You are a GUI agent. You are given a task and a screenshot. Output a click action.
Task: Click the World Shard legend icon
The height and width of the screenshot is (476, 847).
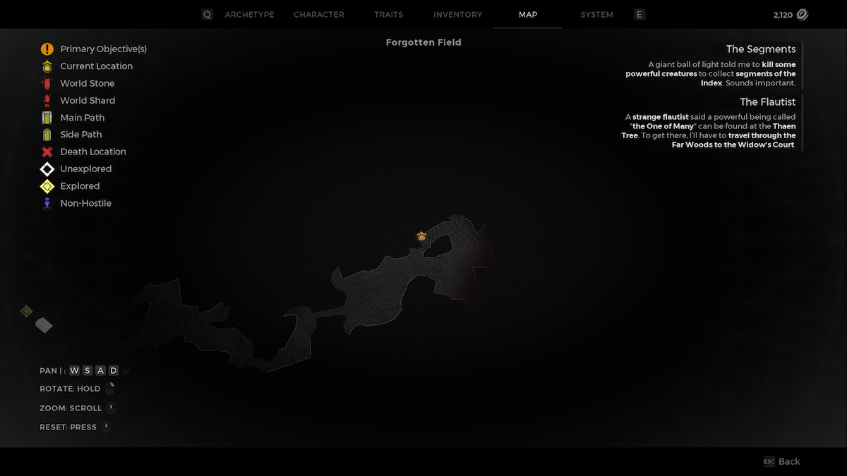pos(47,100)
